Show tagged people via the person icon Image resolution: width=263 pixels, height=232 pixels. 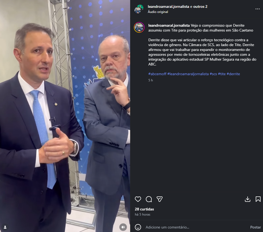tap(5, 227)
